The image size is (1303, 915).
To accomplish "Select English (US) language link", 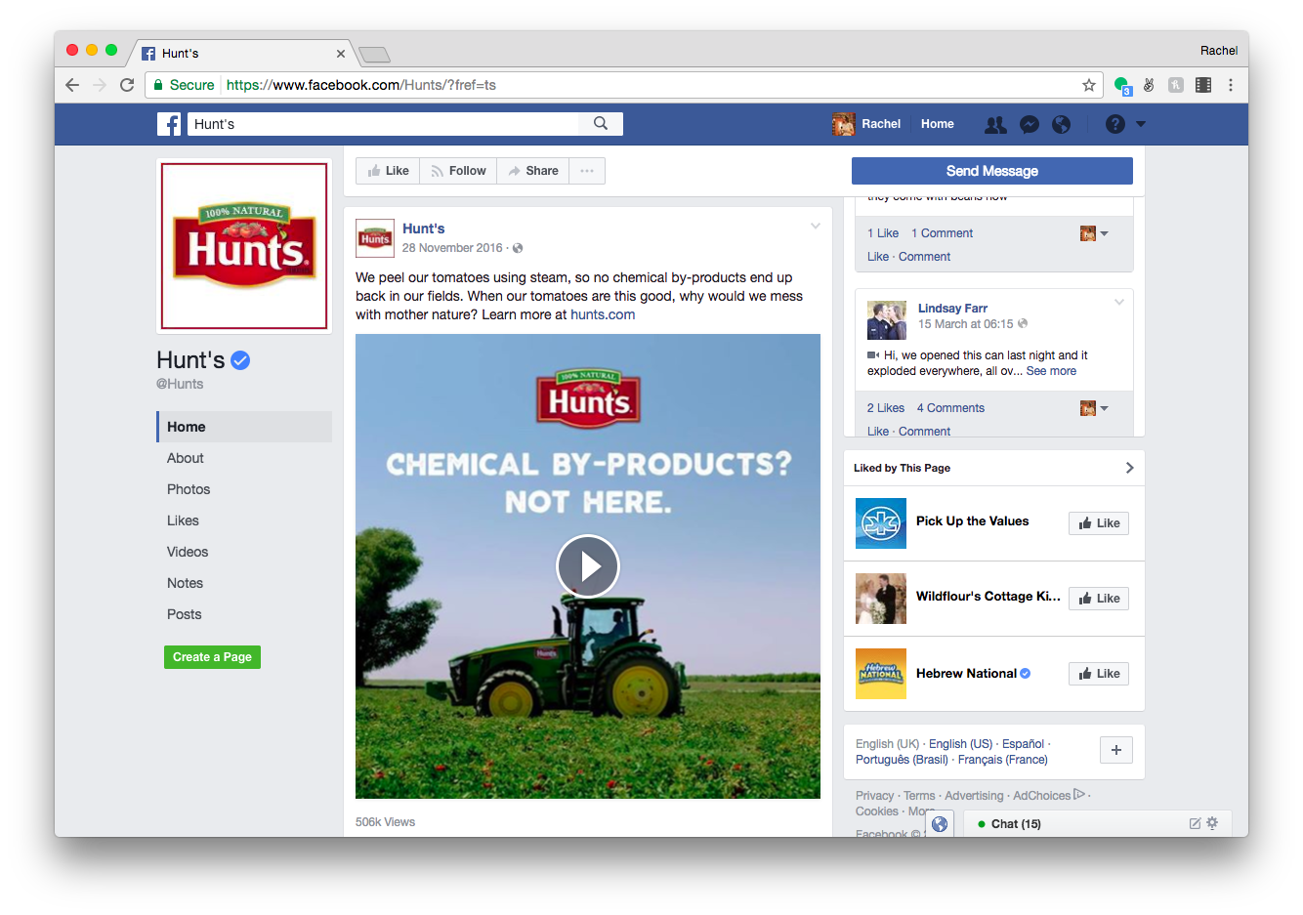I will coord(960,744).
